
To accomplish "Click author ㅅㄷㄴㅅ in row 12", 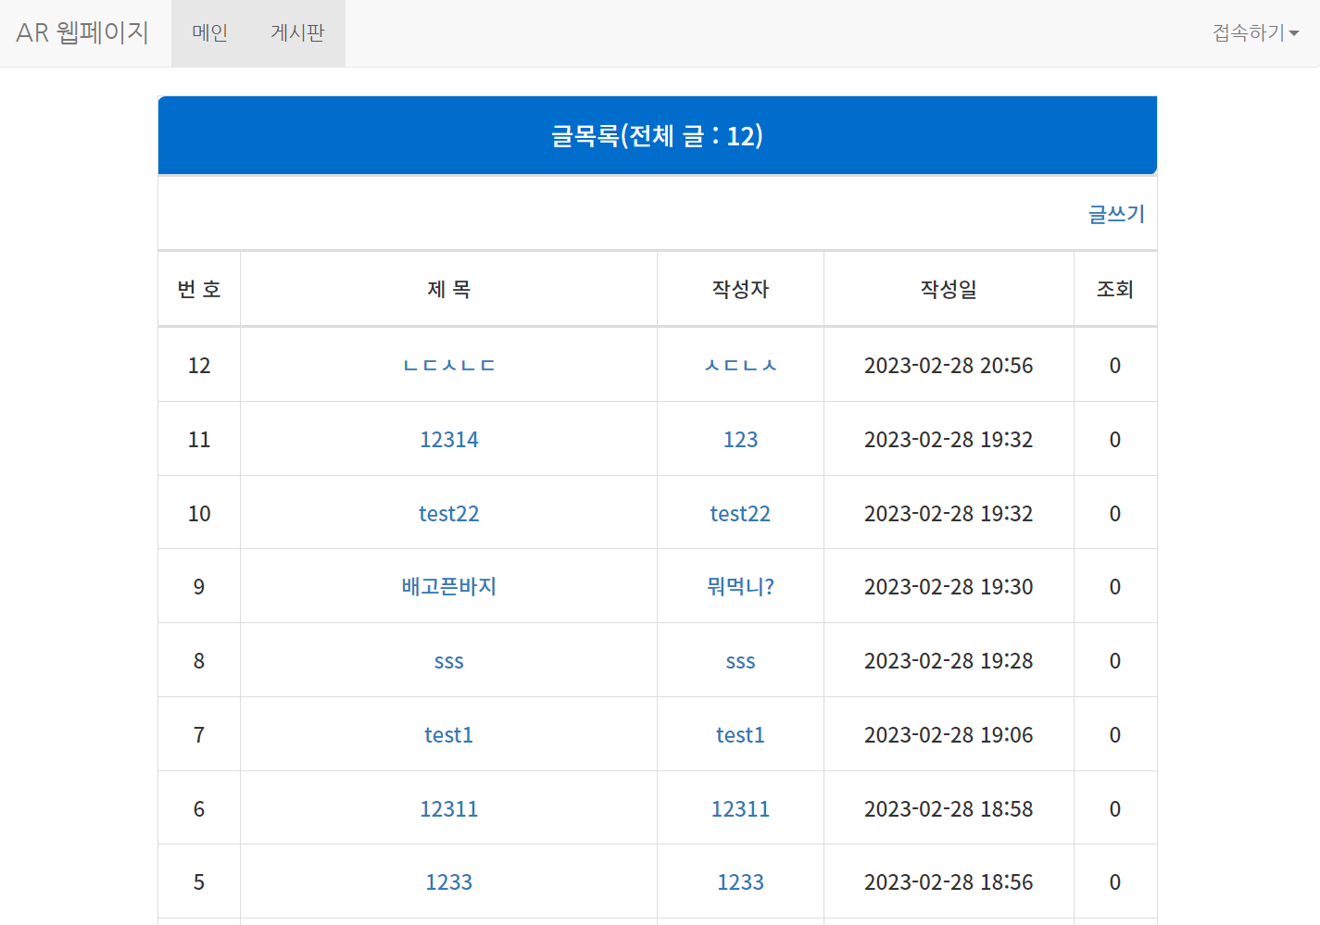I will click(740, 365).
